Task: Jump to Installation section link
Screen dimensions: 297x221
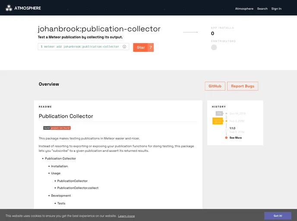Action: pos(60,166)
